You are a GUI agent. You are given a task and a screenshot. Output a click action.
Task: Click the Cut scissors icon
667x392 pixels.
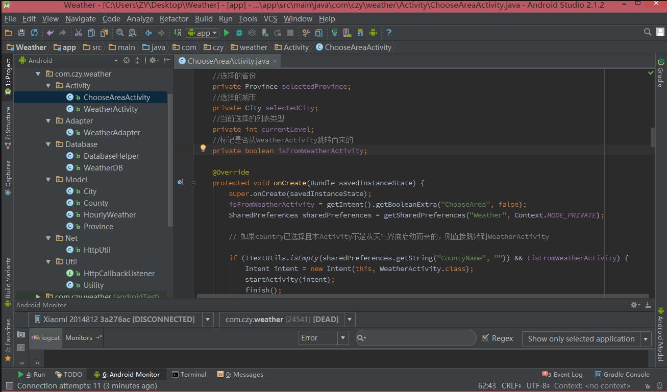pos(78,33)
